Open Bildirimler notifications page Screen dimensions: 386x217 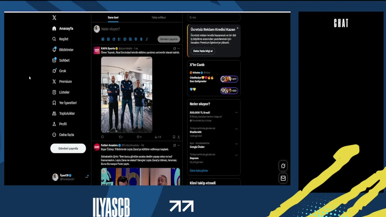63,50
